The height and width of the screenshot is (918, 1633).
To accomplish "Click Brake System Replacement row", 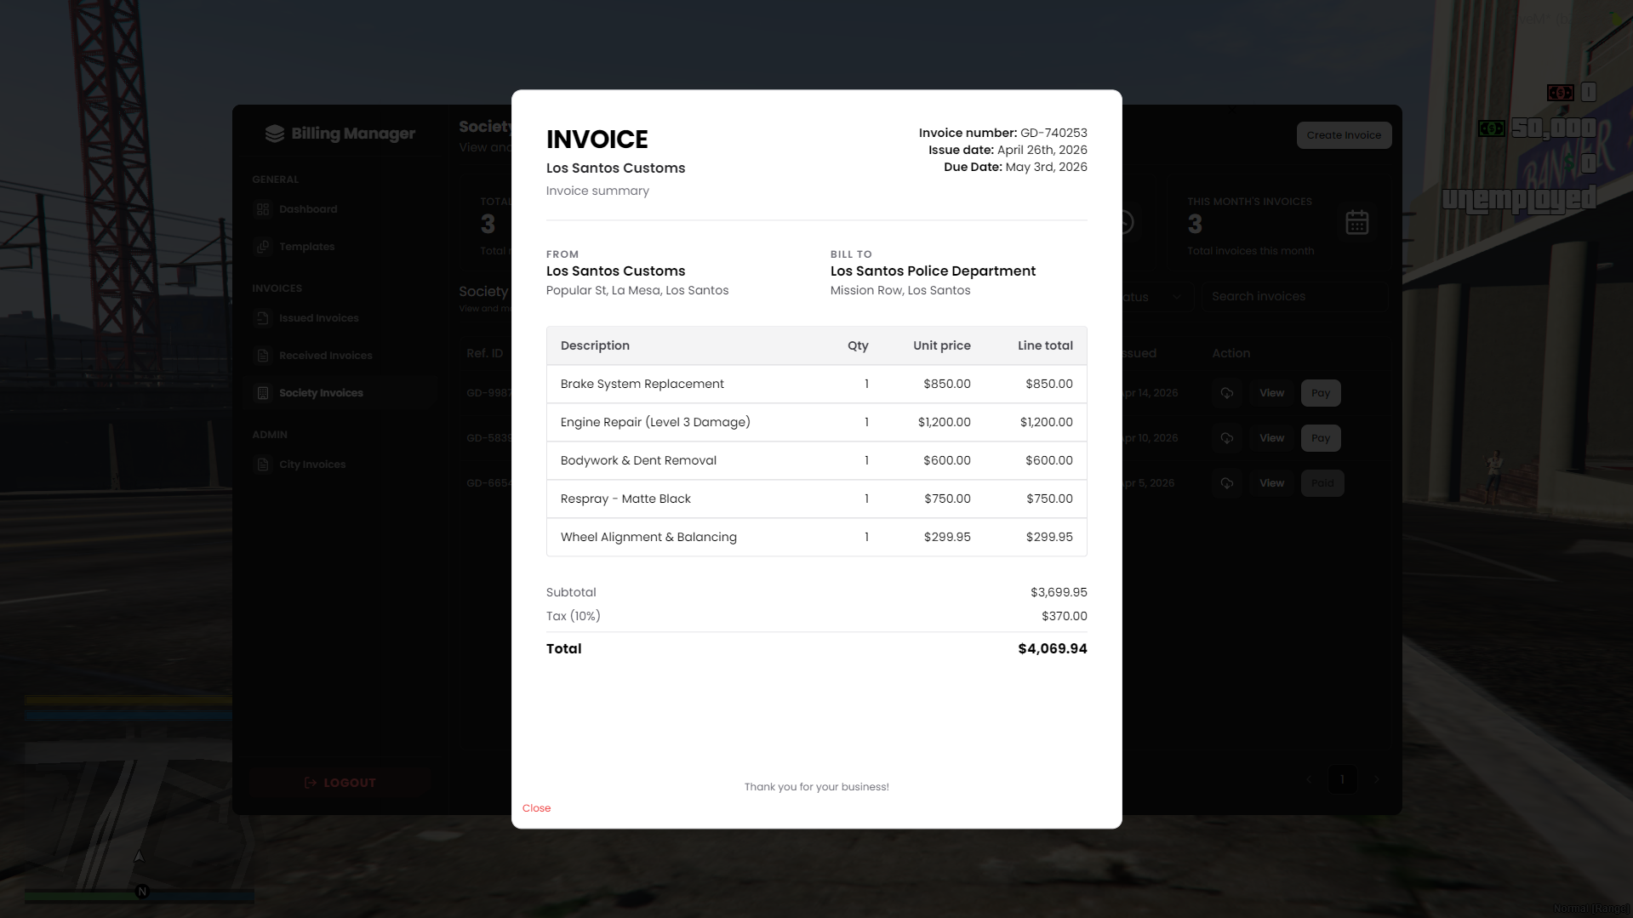I will tap(816, 385).
